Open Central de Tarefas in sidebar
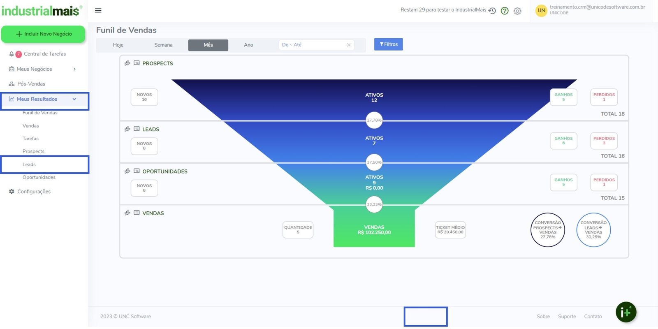 [44, 54]
